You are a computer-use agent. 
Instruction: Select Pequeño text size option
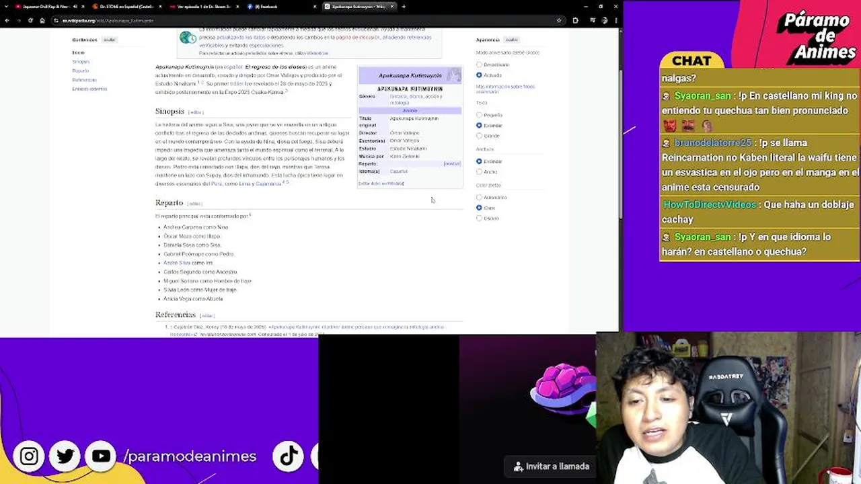(x=479, y=115)
